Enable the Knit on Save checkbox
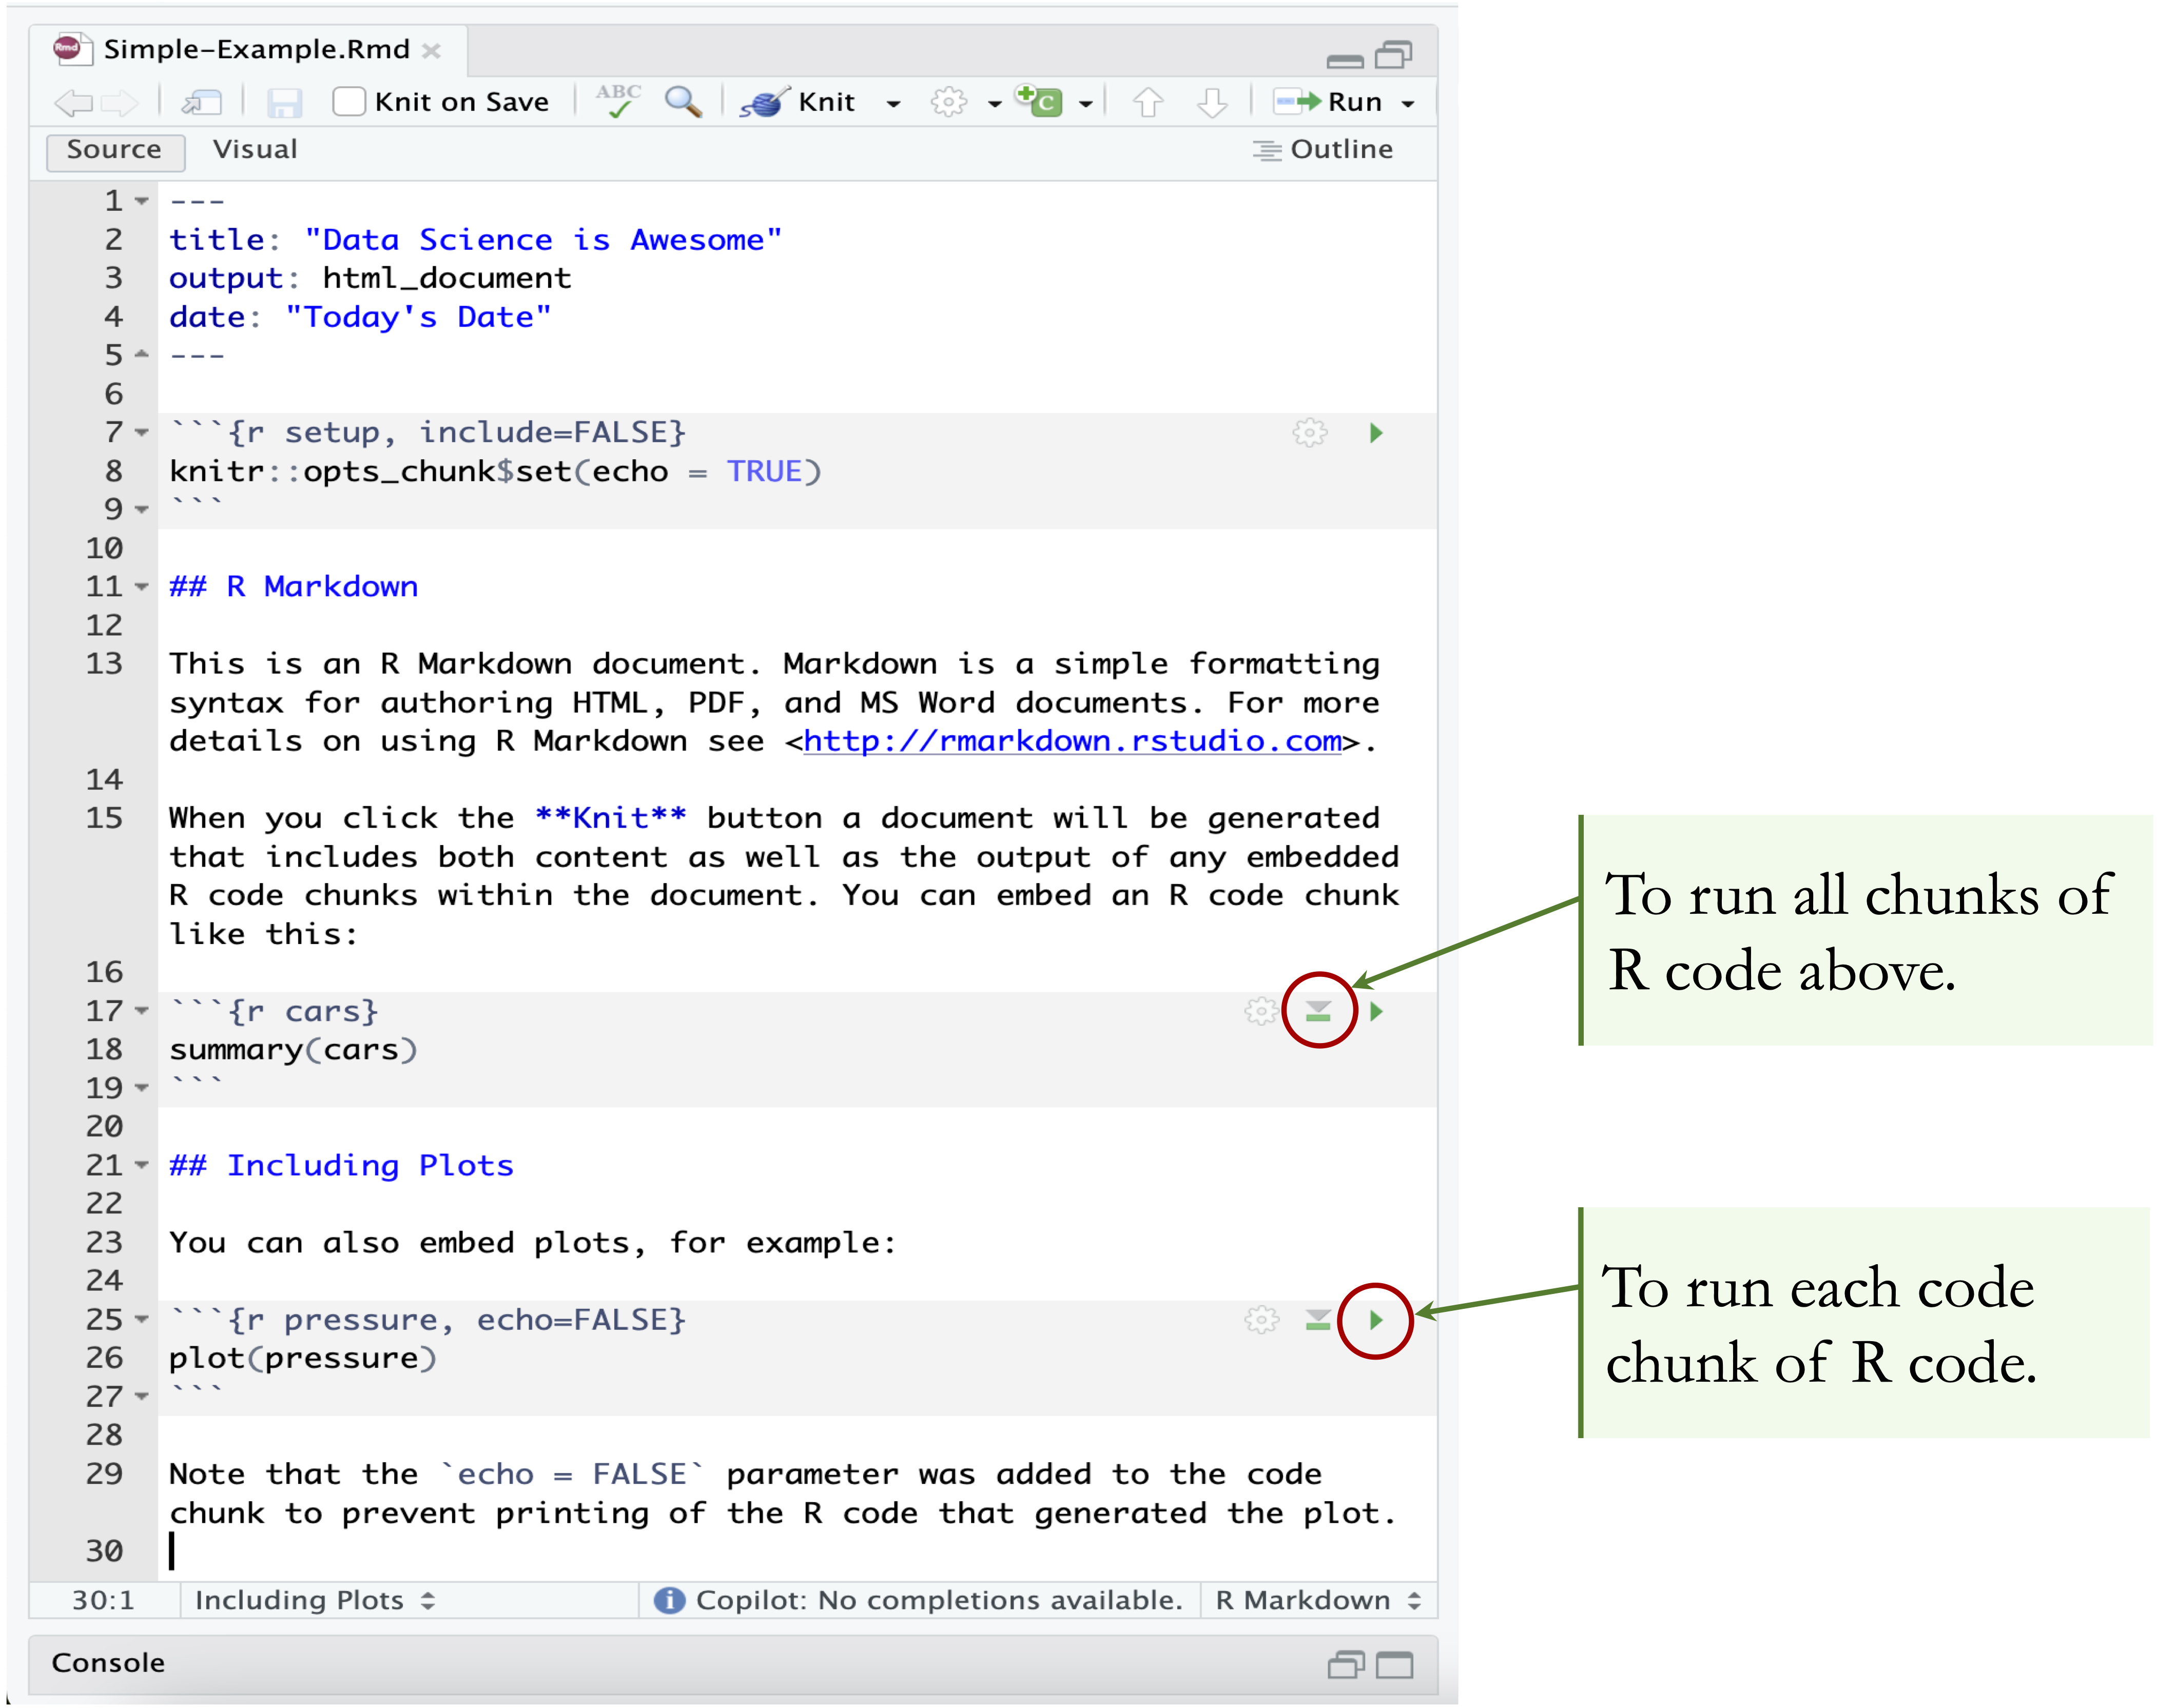2157x1708 pixels. pyautogui.click(x=349, y=101)
